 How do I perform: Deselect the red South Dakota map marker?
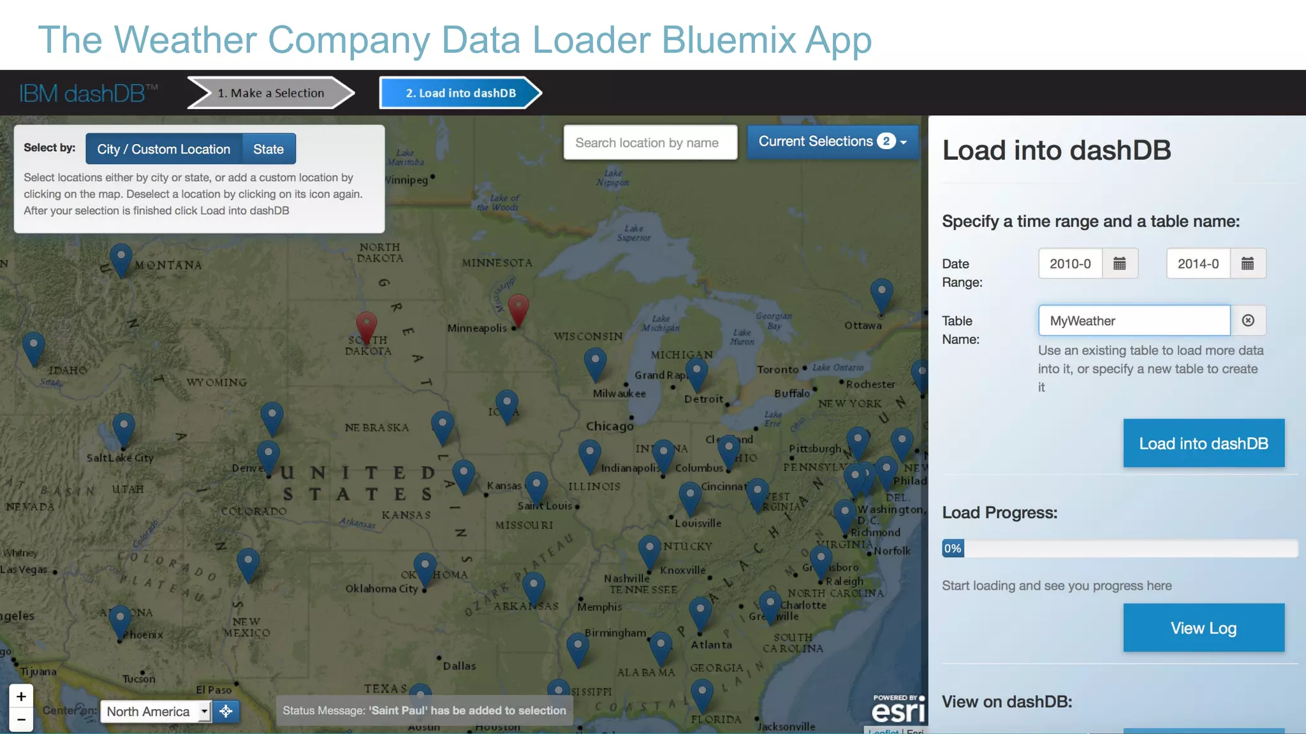366,327
